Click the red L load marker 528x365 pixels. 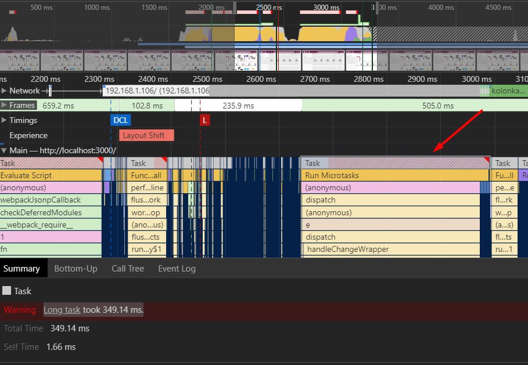pos(204,120)
